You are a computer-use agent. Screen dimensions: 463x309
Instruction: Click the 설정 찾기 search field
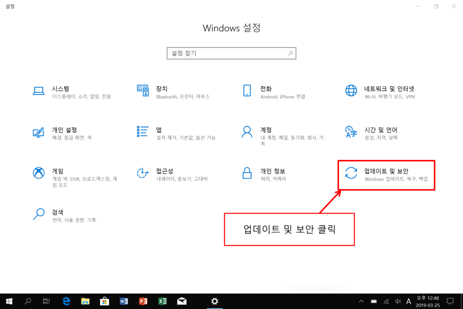click(x=231, y=53)
